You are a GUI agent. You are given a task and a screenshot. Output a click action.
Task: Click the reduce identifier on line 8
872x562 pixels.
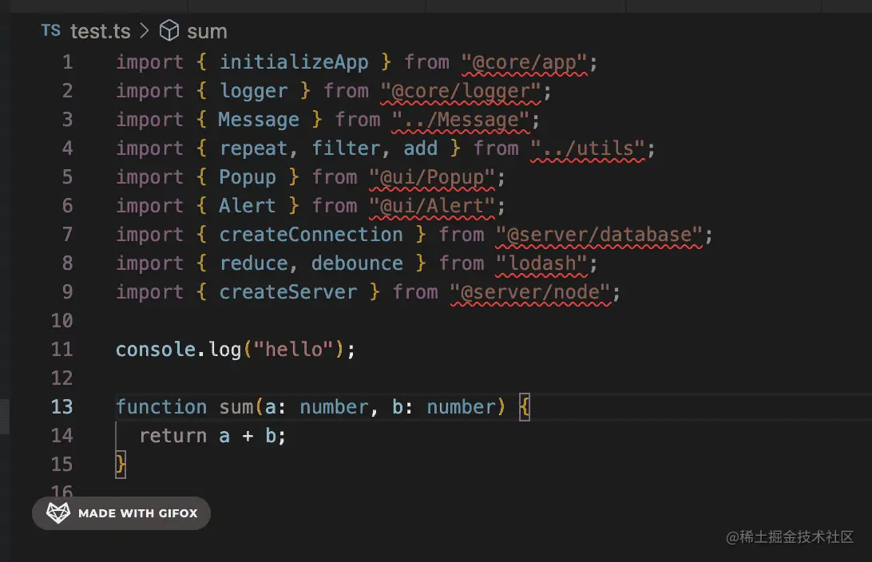point(254,263)
